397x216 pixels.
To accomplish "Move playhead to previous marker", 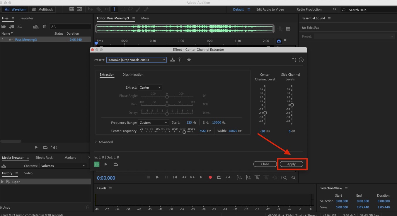I will pos(175,177).
